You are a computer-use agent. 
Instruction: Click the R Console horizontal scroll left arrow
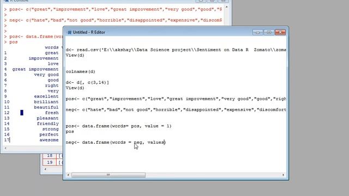click(x=5, y=148)
